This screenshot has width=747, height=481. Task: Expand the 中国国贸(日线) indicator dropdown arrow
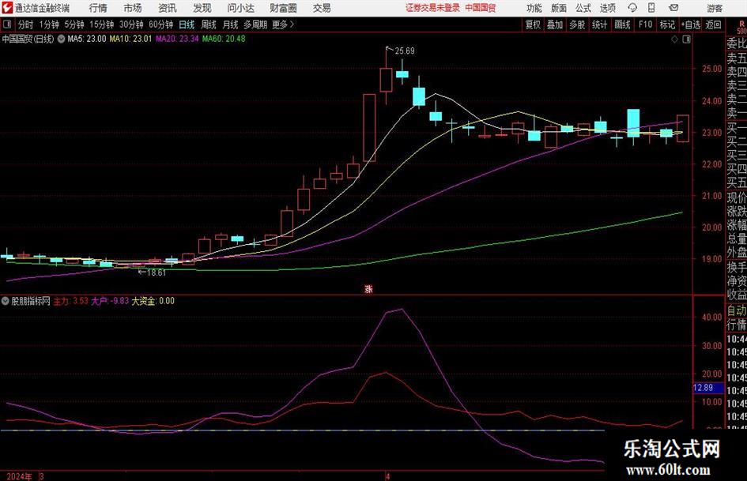point(62,39)
